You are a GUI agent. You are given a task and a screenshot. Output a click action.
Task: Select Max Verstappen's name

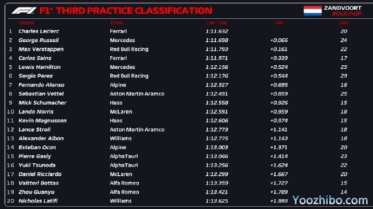[41, 49]
